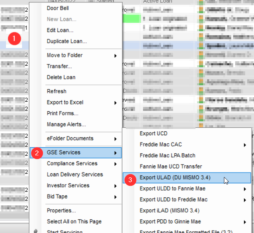Select Print Forms... menu entry
254x233 pixels.
click(x=75, y=113)
